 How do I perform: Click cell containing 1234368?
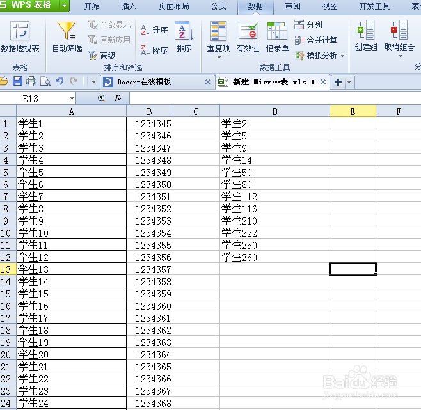point(150,403)
